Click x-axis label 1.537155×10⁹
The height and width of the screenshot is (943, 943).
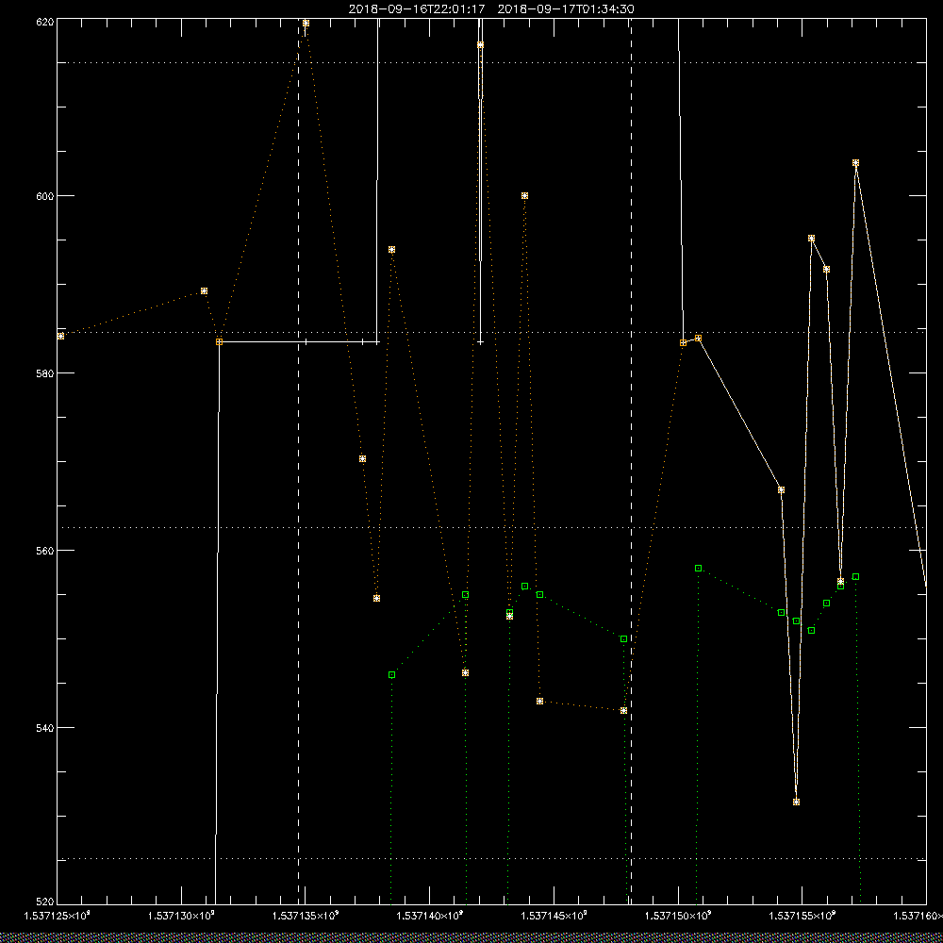click(804, 916)
